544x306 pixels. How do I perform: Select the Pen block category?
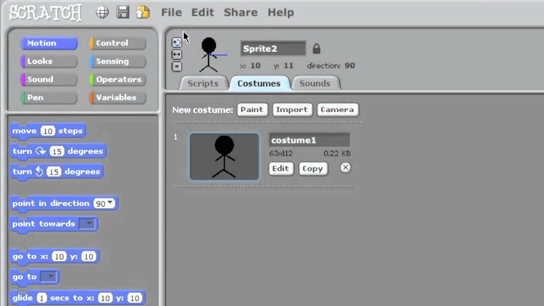[49, 97]
